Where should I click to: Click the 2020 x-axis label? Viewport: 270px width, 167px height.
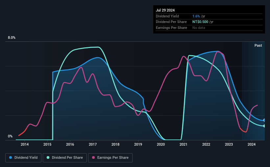pyautogui.click(x=161, y=144)
